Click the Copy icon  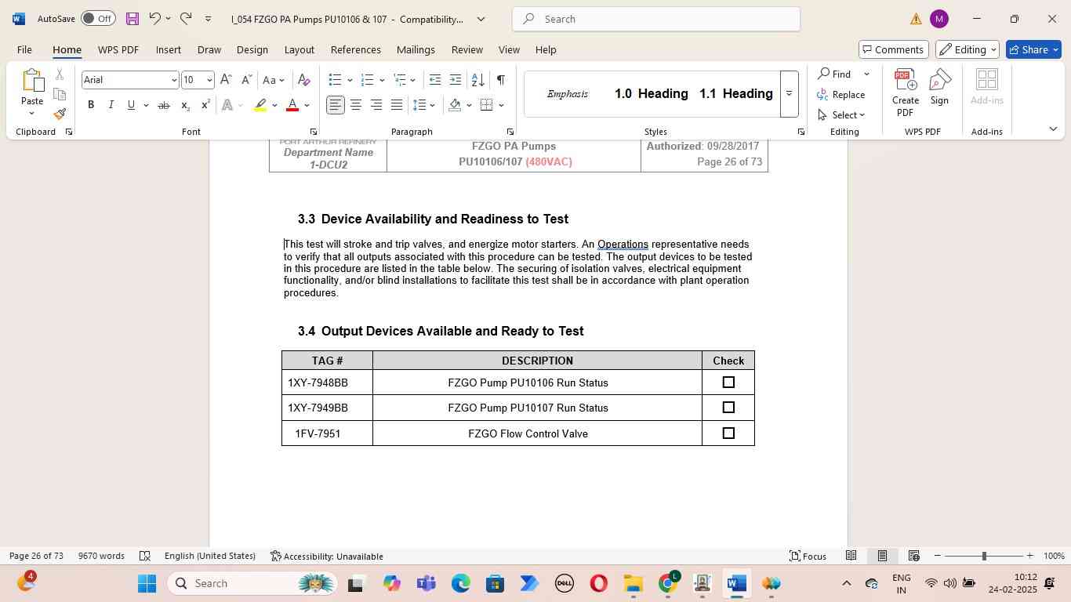point(60,95)
